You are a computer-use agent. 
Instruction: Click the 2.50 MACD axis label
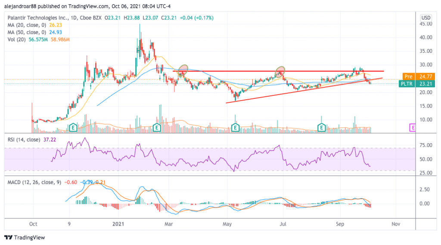(x=425, y=190)
